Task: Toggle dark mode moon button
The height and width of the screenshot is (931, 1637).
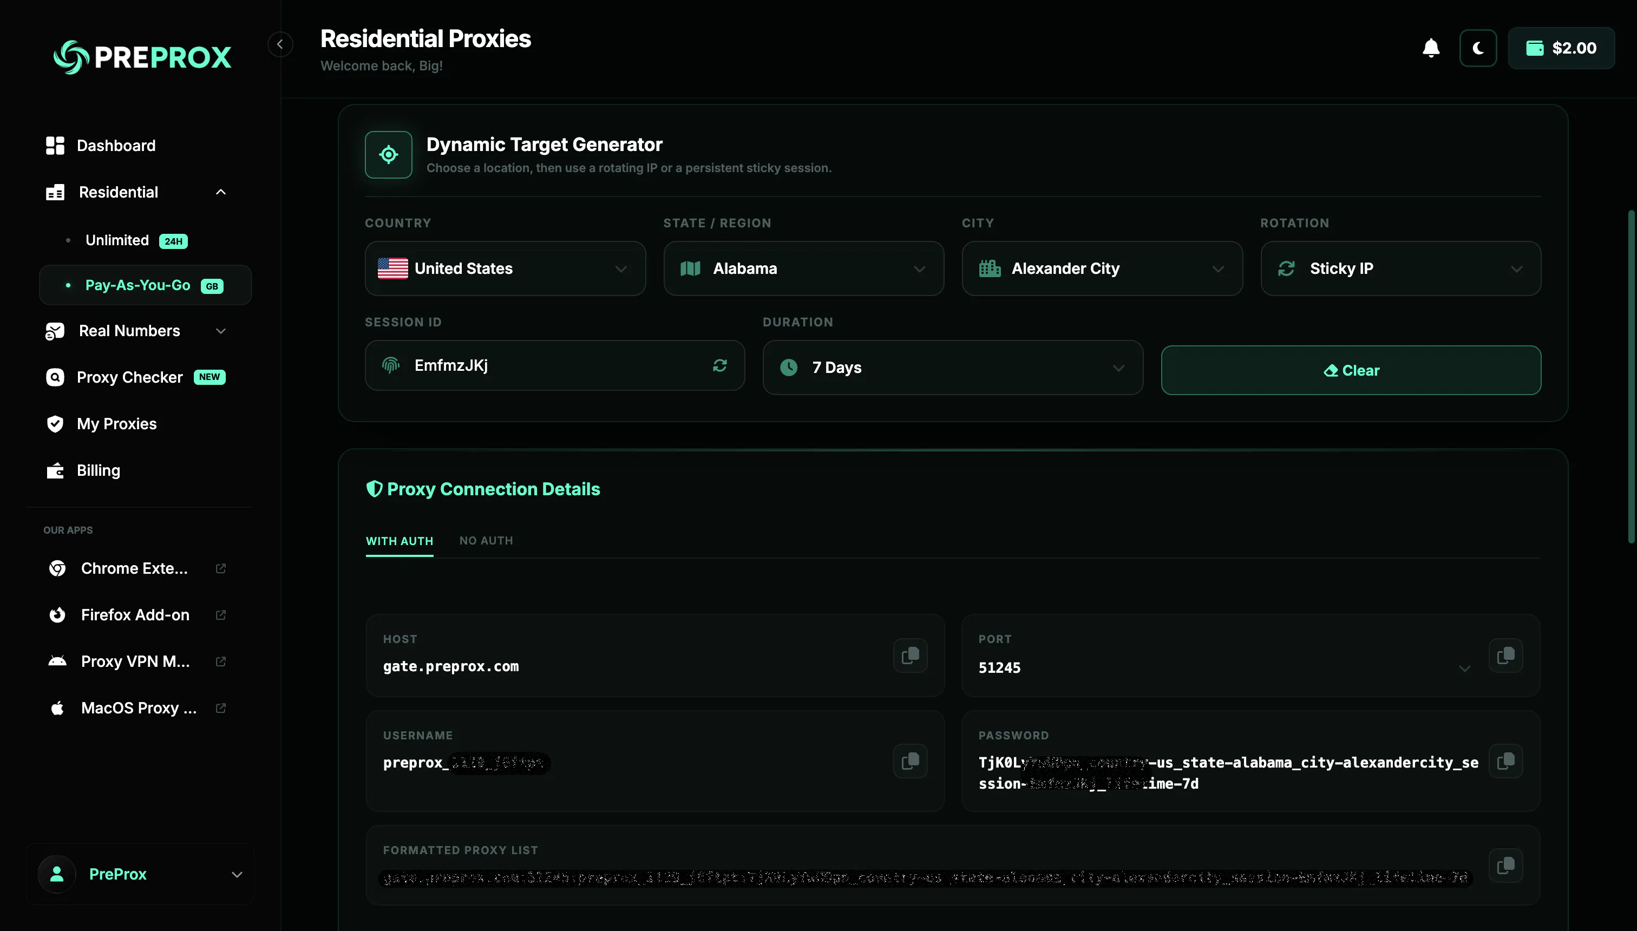Action: (1478, 48)
